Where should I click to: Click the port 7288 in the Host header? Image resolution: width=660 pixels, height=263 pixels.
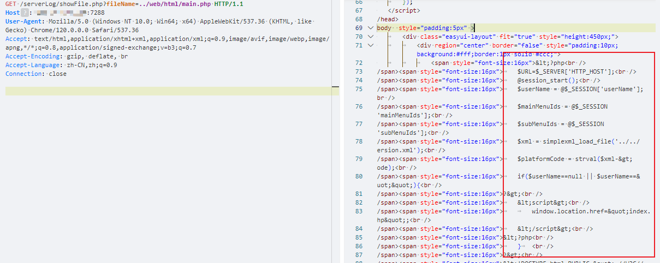97,13
